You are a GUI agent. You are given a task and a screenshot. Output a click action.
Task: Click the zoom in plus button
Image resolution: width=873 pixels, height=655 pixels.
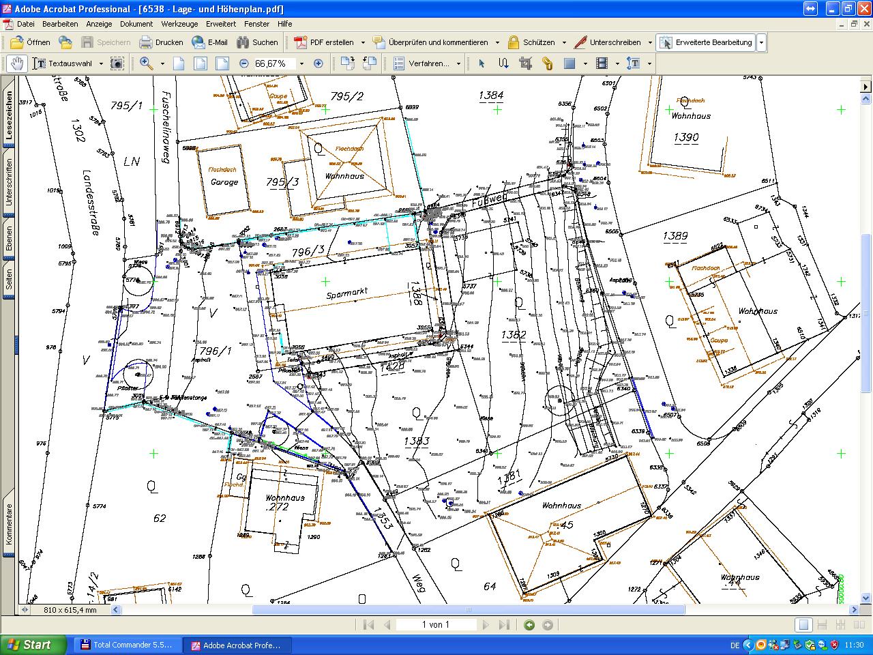click(x=318, y=63)
